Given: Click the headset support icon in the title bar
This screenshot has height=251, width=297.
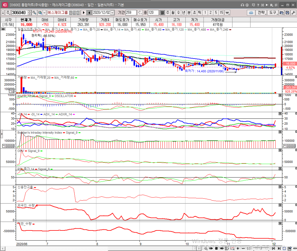Looking at the screenshot, I should coord(242,5).
